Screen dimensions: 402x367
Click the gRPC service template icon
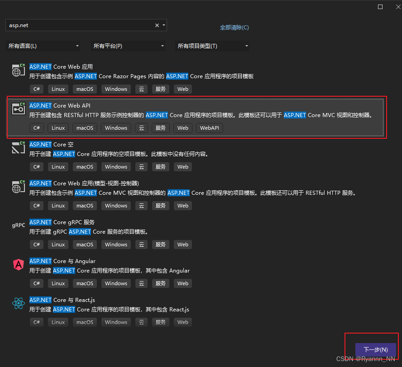click(19, 225)
